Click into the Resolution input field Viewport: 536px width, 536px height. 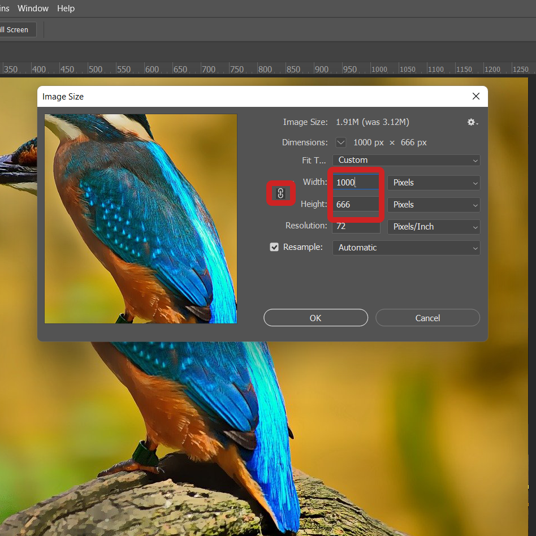pos(356,226)
